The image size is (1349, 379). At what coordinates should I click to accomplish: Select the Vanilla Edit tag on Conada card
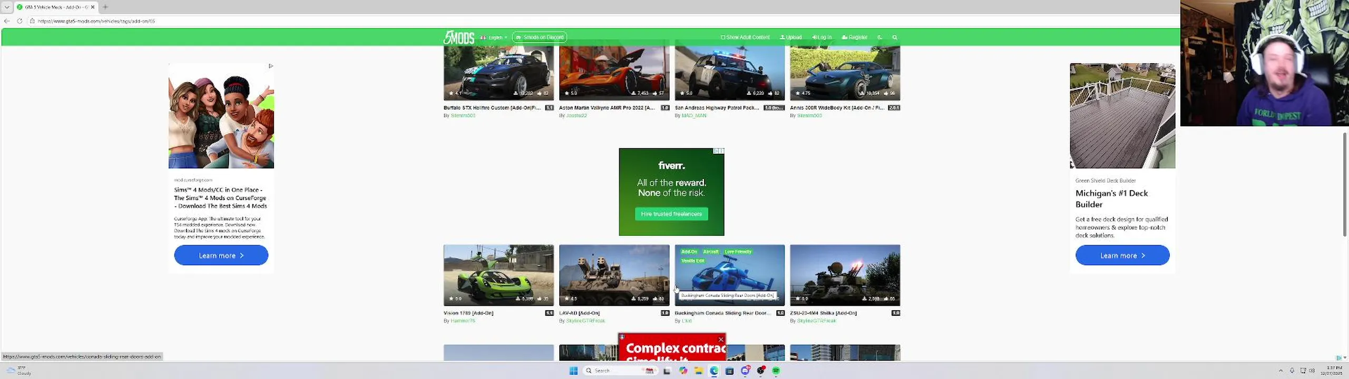tap(692, 261)
